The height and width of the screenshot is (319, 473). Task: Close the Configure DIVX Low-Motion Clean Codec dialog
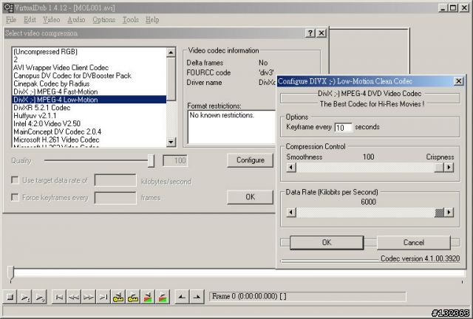(458, 81)
